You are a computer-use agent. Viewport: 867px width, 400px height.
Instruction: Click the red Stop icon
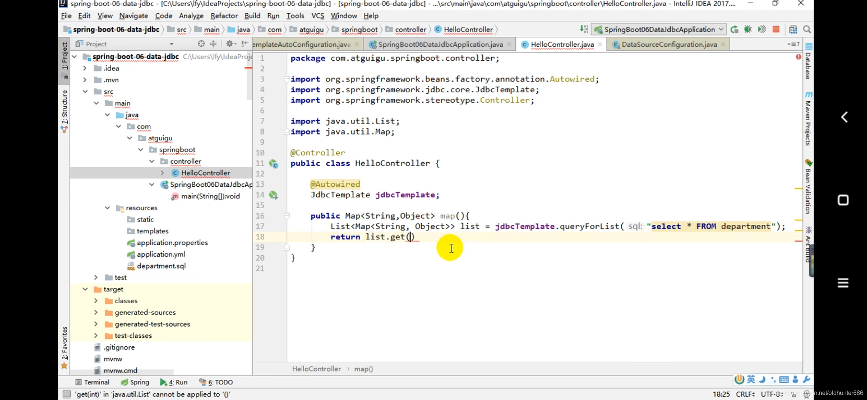[776, 29]
